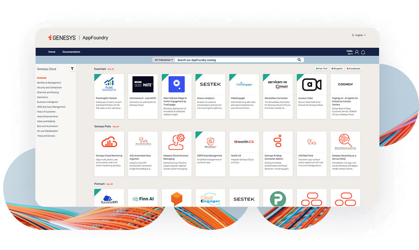Toggle the Free Trial filter chip
Image resolution: width=419 pixels, height=250 pixels.
(321, 68)
